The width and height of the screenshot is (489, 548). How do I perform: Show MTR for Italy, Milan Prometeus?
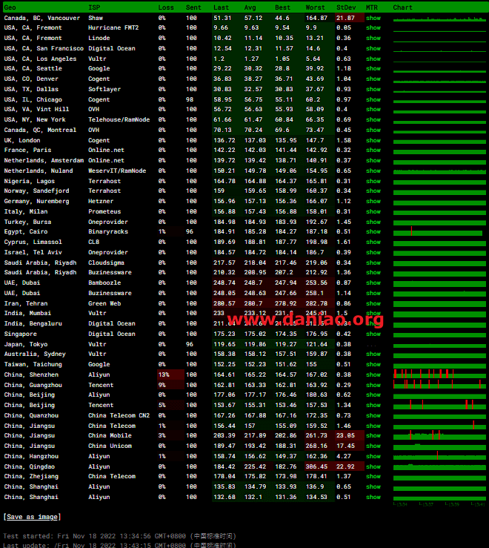373,212
